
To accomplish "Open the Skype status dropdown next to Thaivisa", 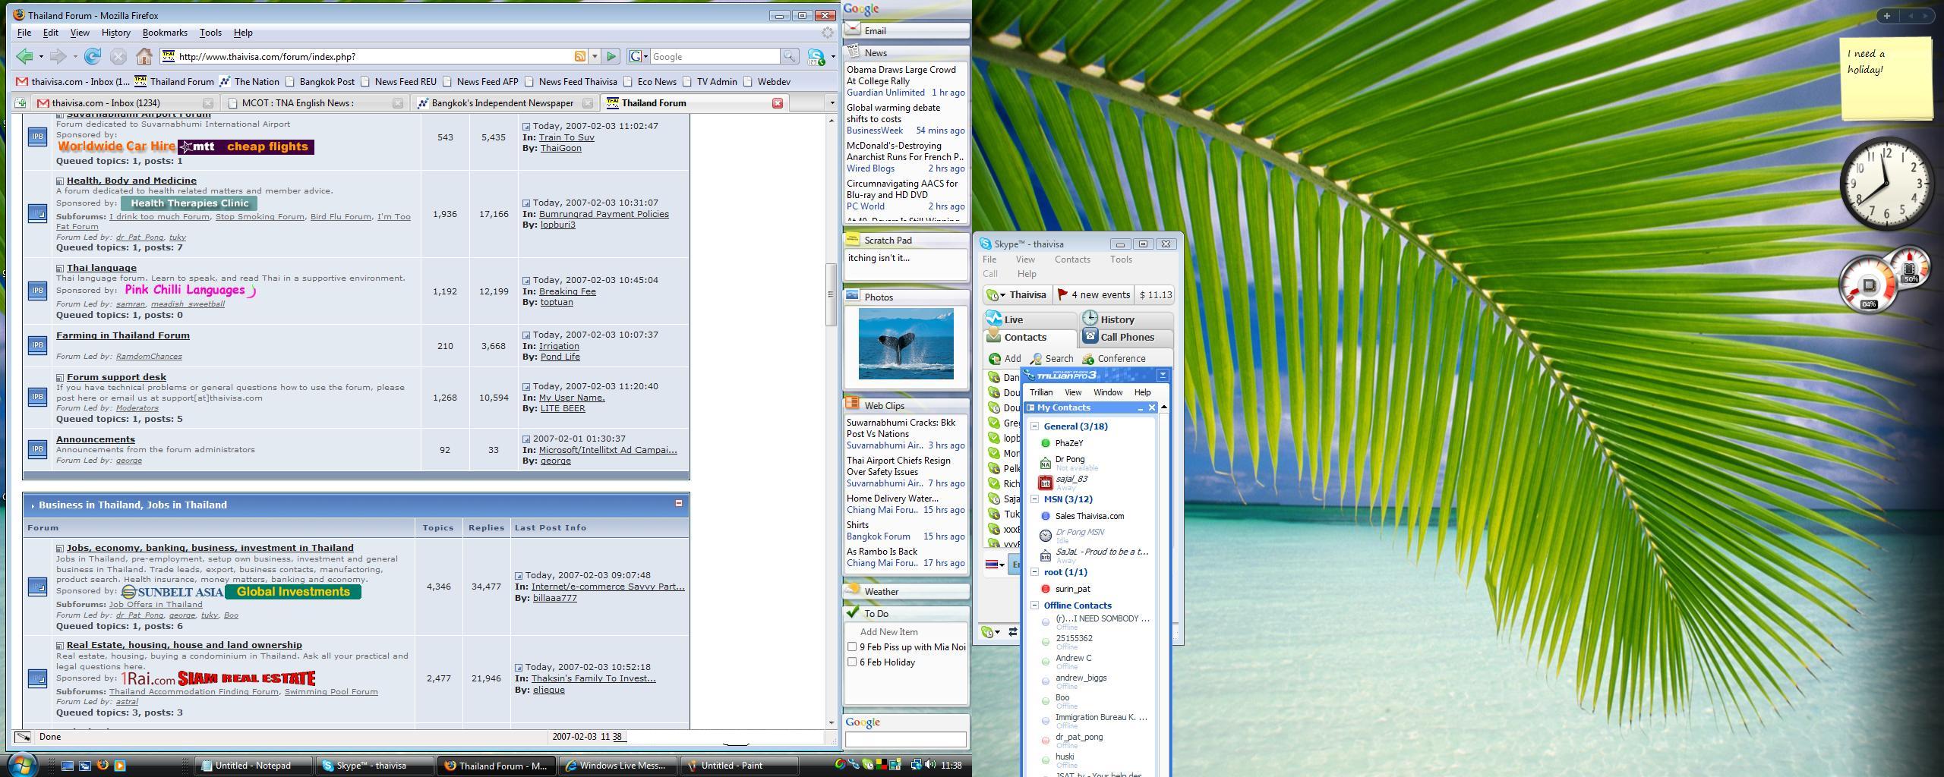I will click(994, 294).
